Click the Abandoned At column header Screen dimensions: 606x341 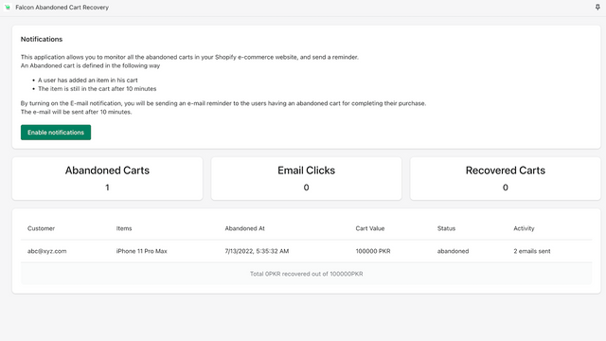coord(244,228)
